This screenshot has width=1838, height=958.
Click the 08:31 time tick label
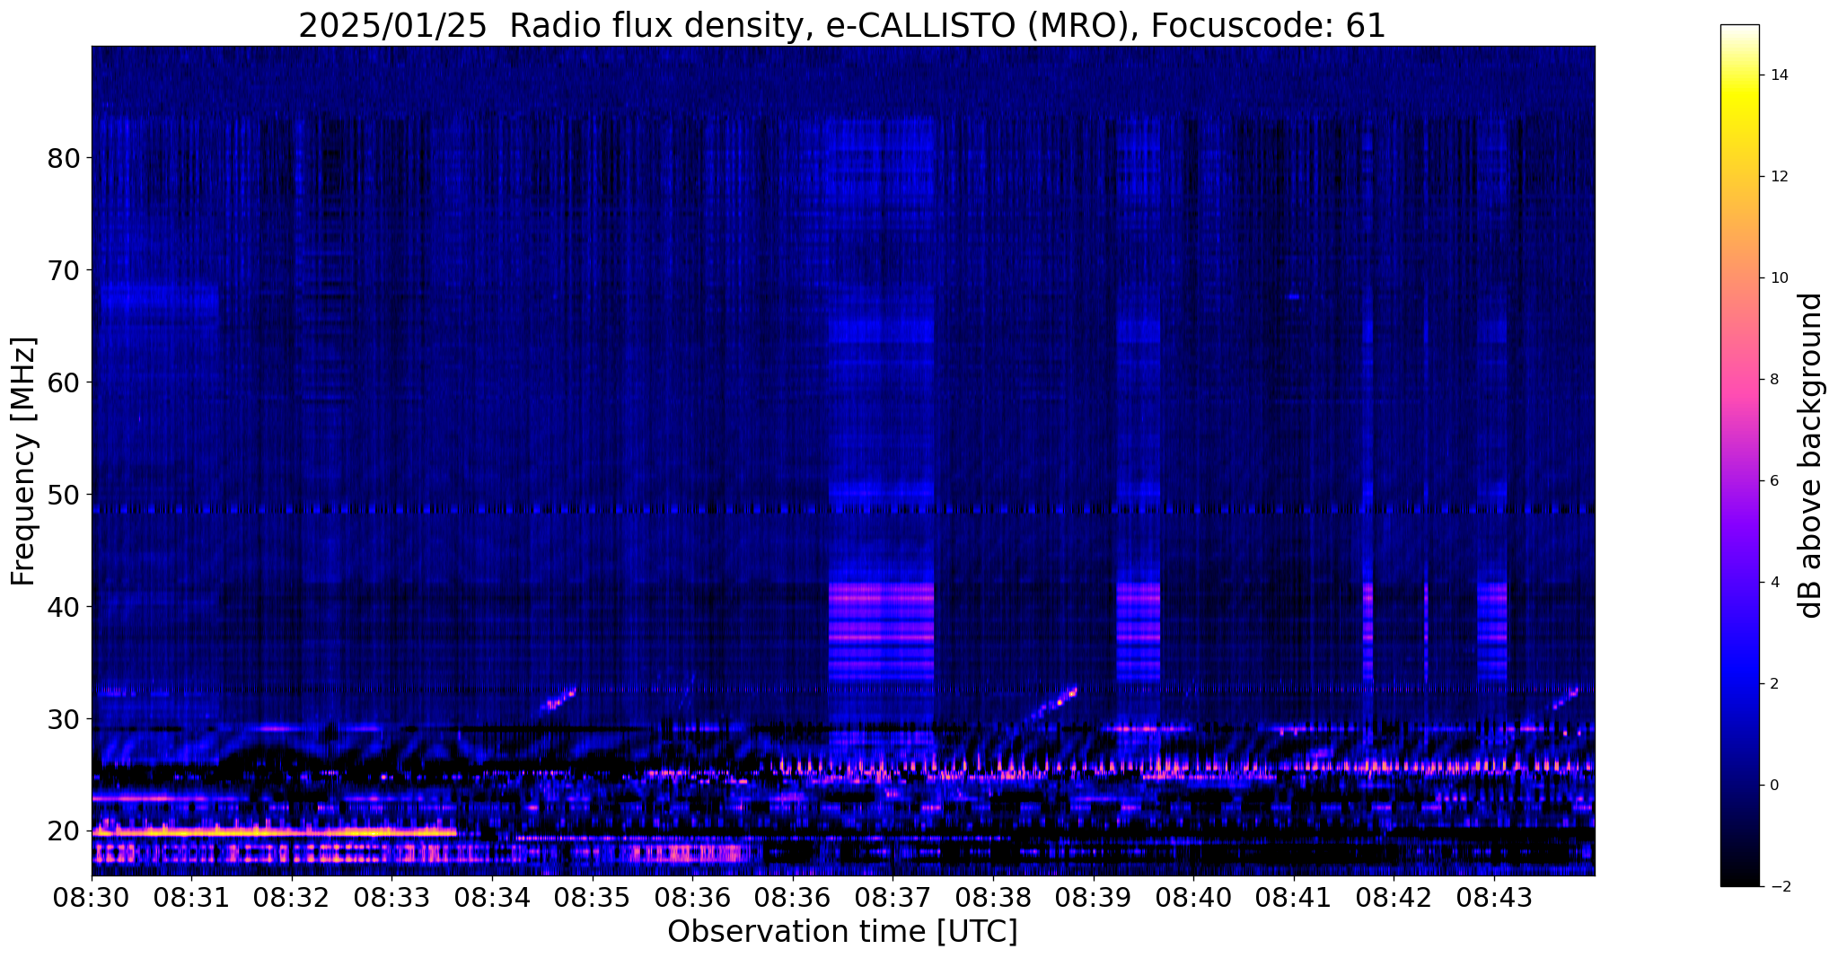191,898
